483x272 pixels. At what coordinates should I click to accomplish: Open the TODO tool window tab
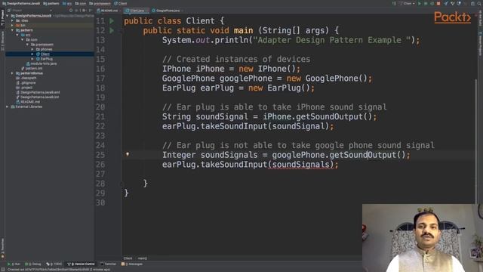click(54, 264)
